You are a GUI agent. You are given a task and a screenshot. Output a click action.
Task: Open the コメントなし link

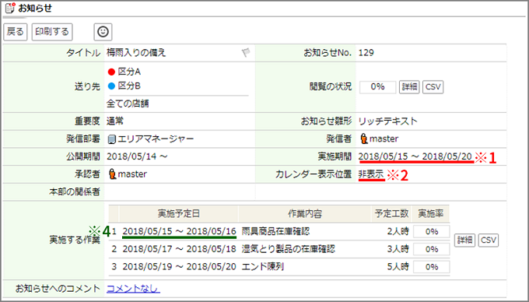pyautogui.click(x=133, y=289)
